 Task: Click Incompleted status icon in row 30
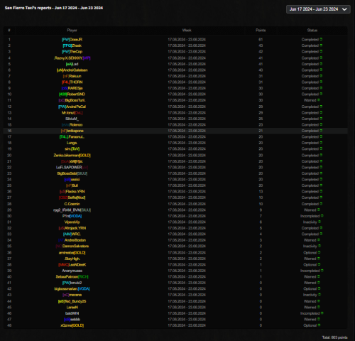tap(322, 216)
